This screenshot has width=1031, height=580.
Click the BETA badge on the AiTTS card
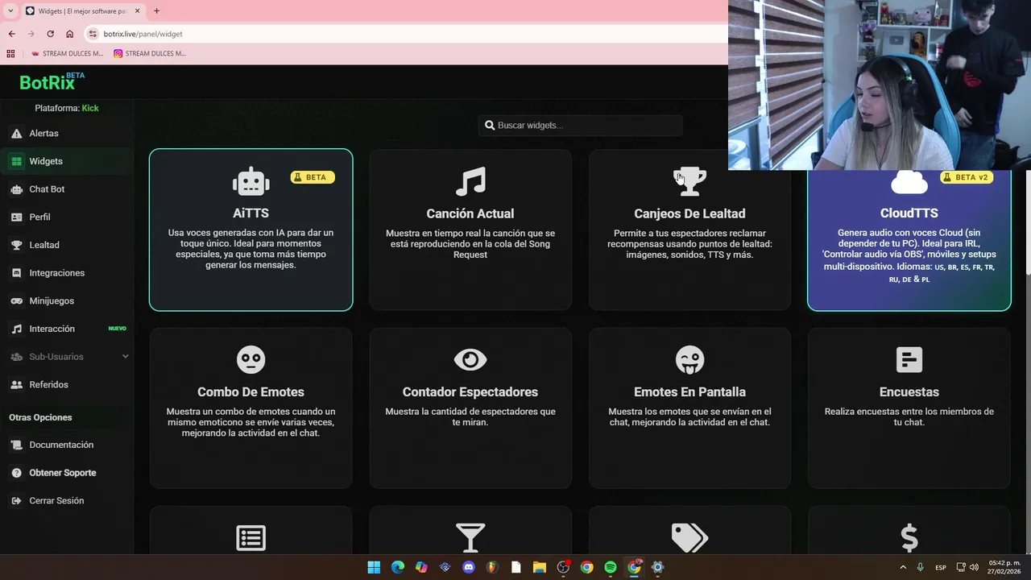coord(313,177)
